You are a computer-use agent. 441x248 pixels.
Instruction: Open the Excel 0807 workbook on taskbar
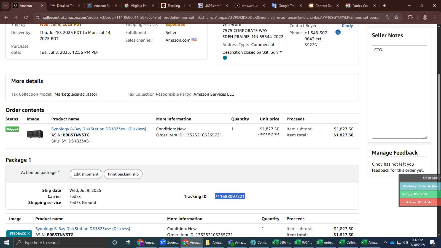(x=282, y=242)
